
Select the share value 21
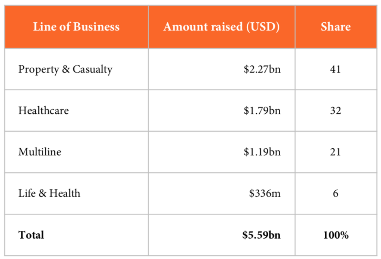335,152
